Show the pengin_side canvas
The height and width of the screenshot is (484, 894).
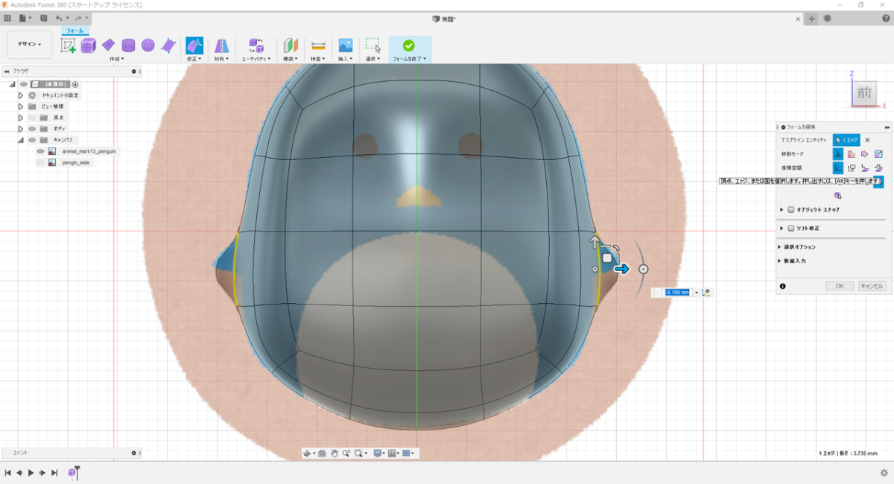[41, 162]
